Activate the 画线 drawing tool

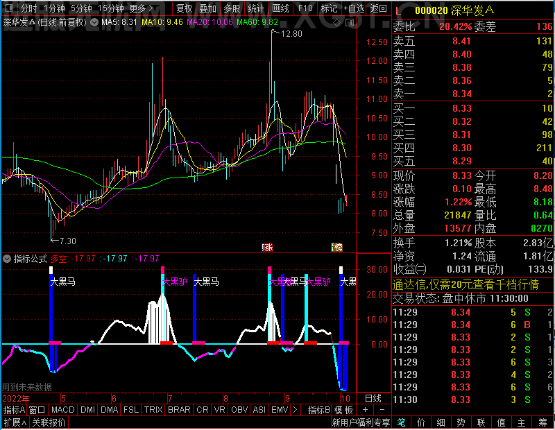pos(280,8)
